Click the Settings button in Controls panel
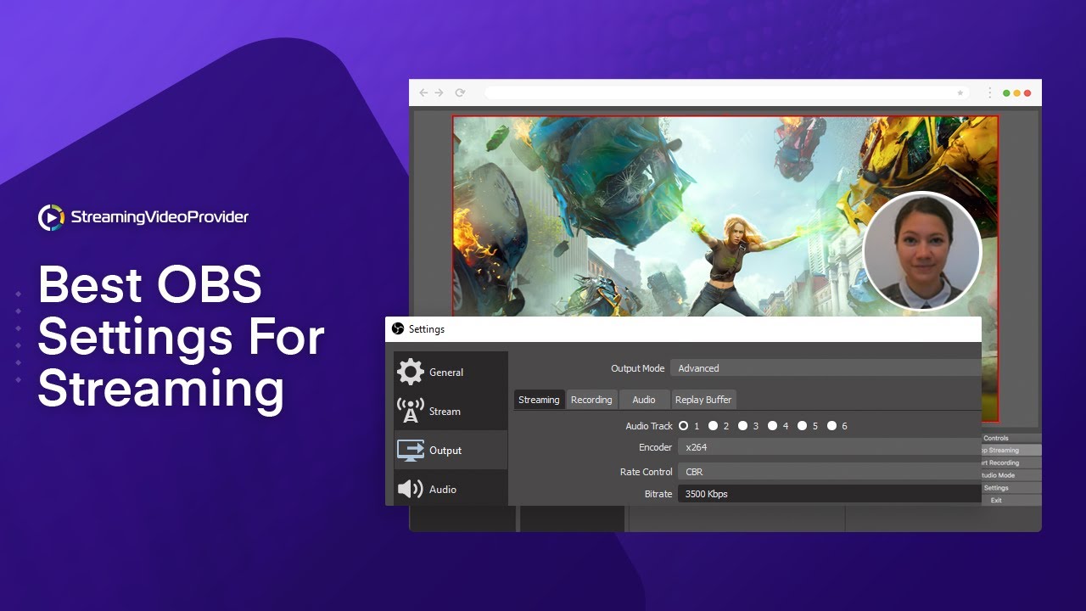The image size is (1086, 611). pos(1011,488)
